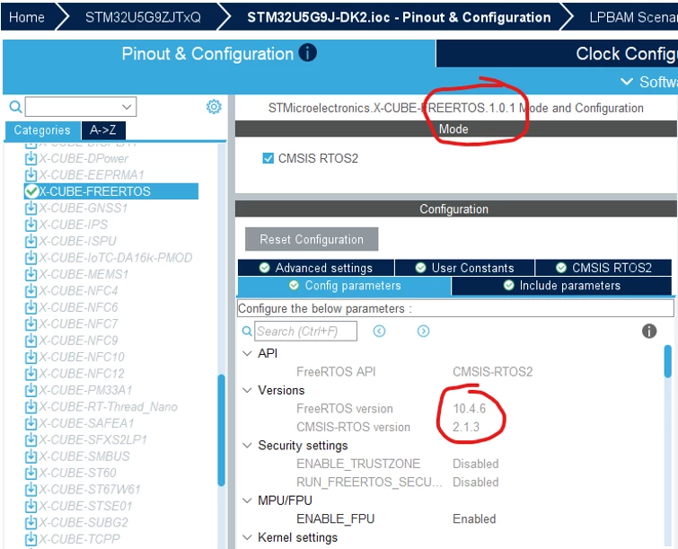Screen dimensions: 678x549
Task: Click the Reset Configuration button
Action: click(x=312, y=239)
